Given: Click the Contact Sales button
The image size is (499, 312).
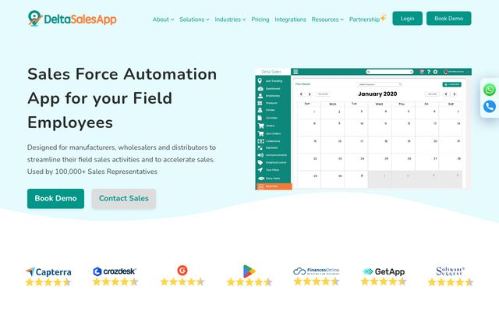Looking at the screenshot, I should coord(124,198).
